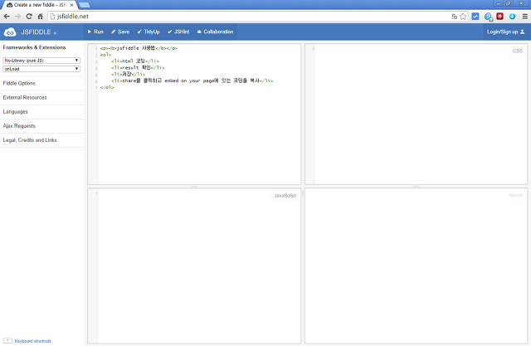Open the Chrome menu
Viewport: 531px width, 346px height.
pos(525,17)
